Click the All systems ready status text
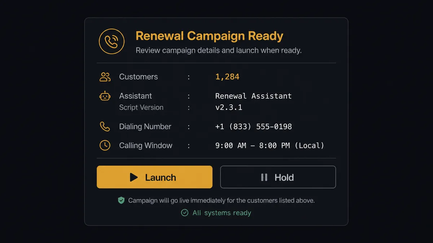This screenshot has height=243, width=433. 222,213
